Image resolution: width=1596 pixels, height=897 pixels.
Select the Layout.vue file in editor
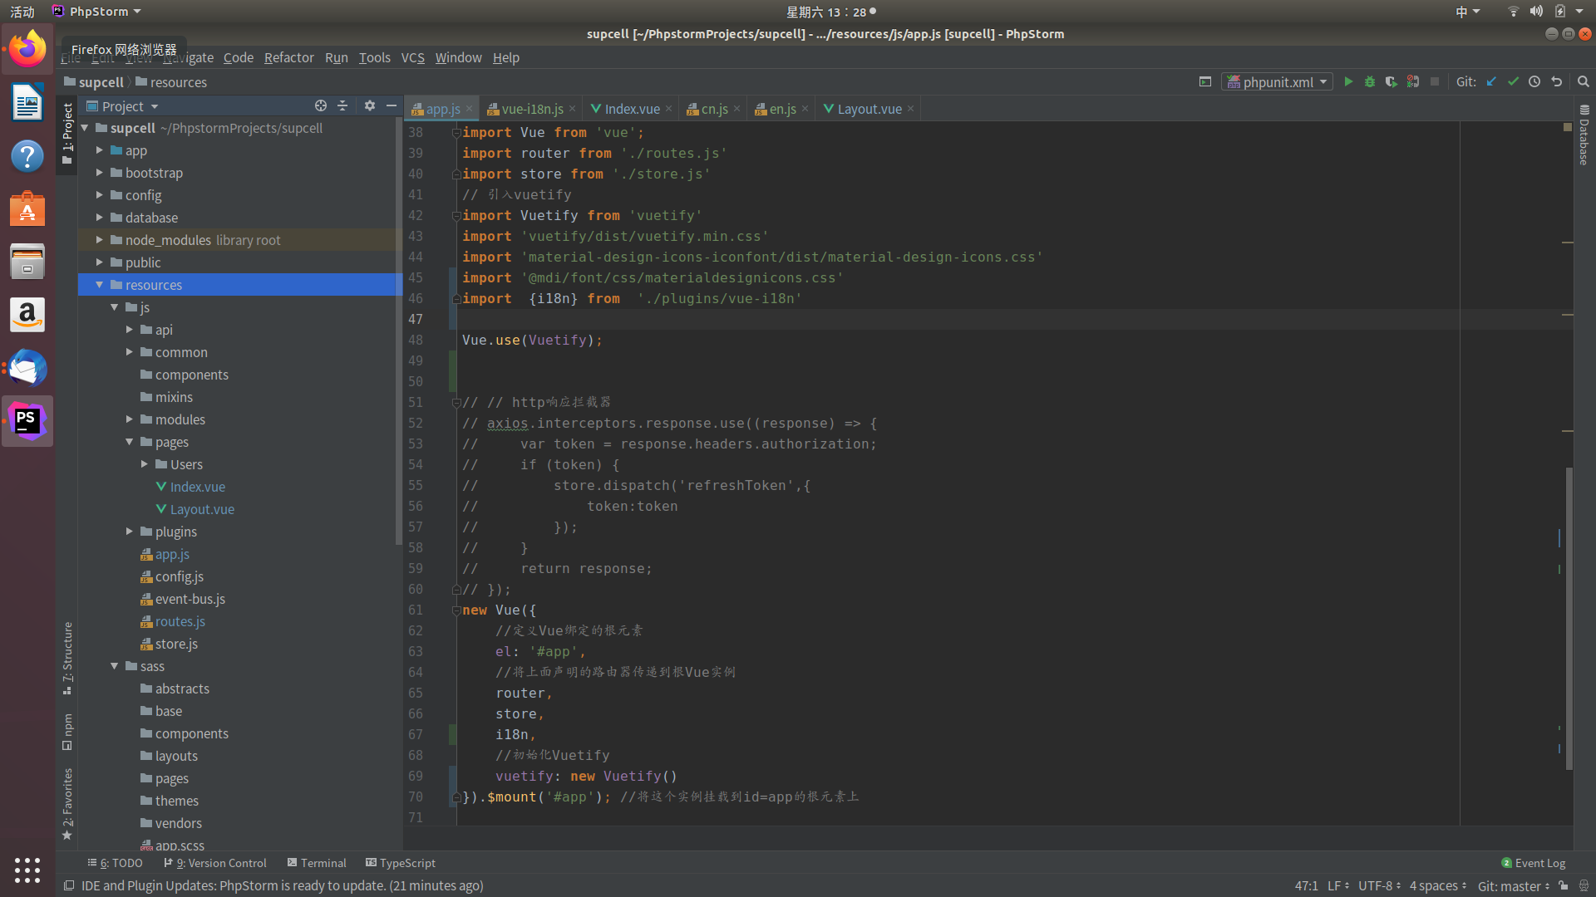pyautogui.click(x=864, y=109)
